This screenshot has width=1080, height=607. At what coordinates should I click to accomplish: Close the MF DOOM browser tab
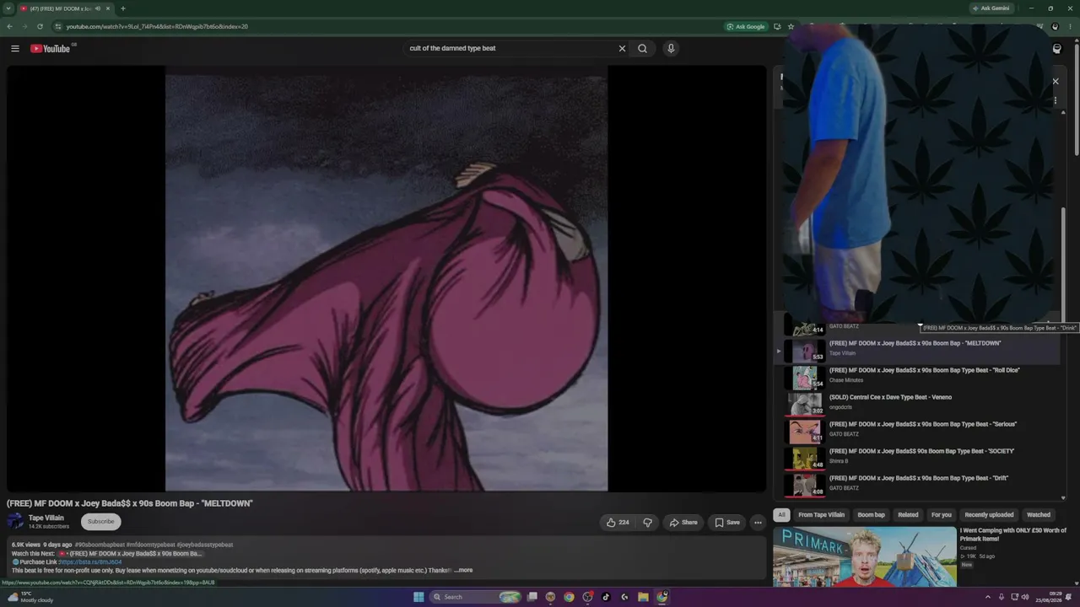pyautogui.click(x=107, y=8)
